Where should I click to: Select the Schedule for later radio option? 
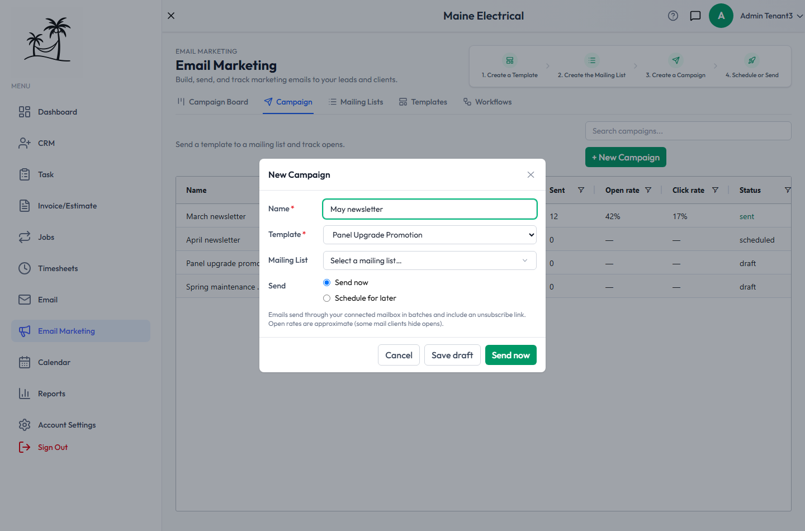click(327, 298)
